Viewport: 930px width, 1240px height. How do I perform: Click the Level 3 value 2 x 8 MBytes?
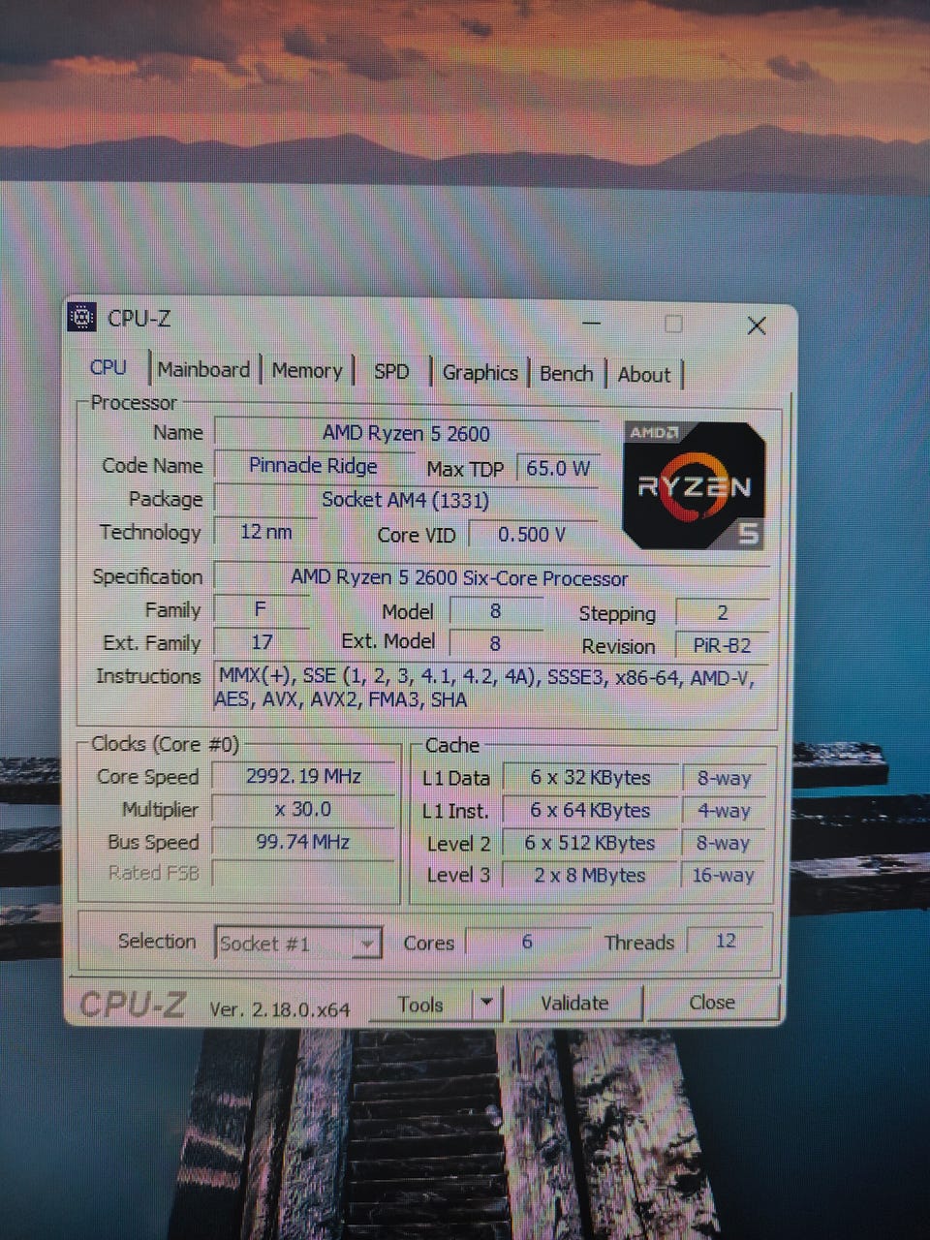[x=590, y=876]
